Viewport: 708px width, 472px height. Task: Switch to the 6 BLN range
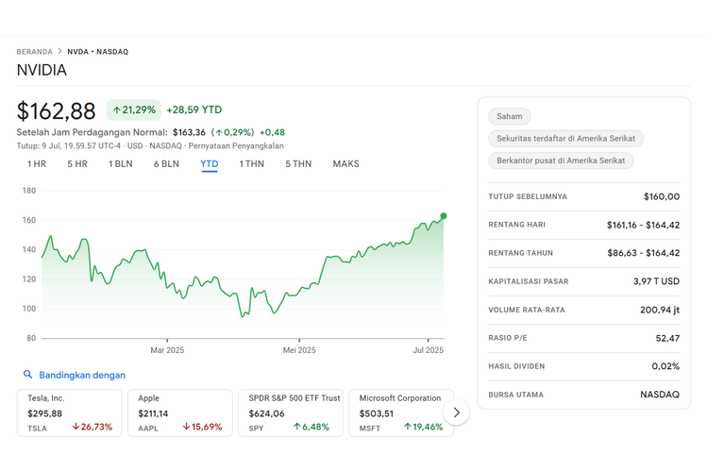coord(166,164)
